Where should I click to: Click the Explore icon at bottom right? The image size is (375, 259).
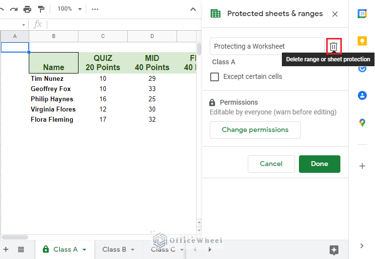coord(334,250)
